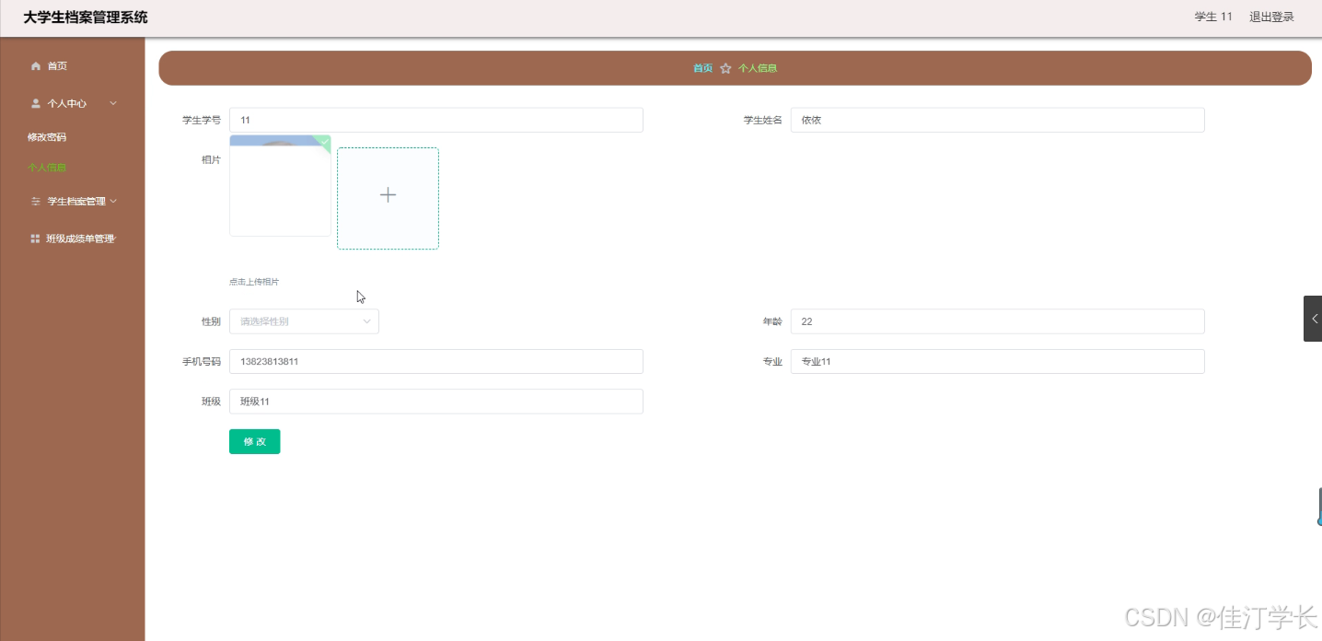Click the 修改 button to save changes
Viewport: 1322px width, 641px height.
(254, 441)
